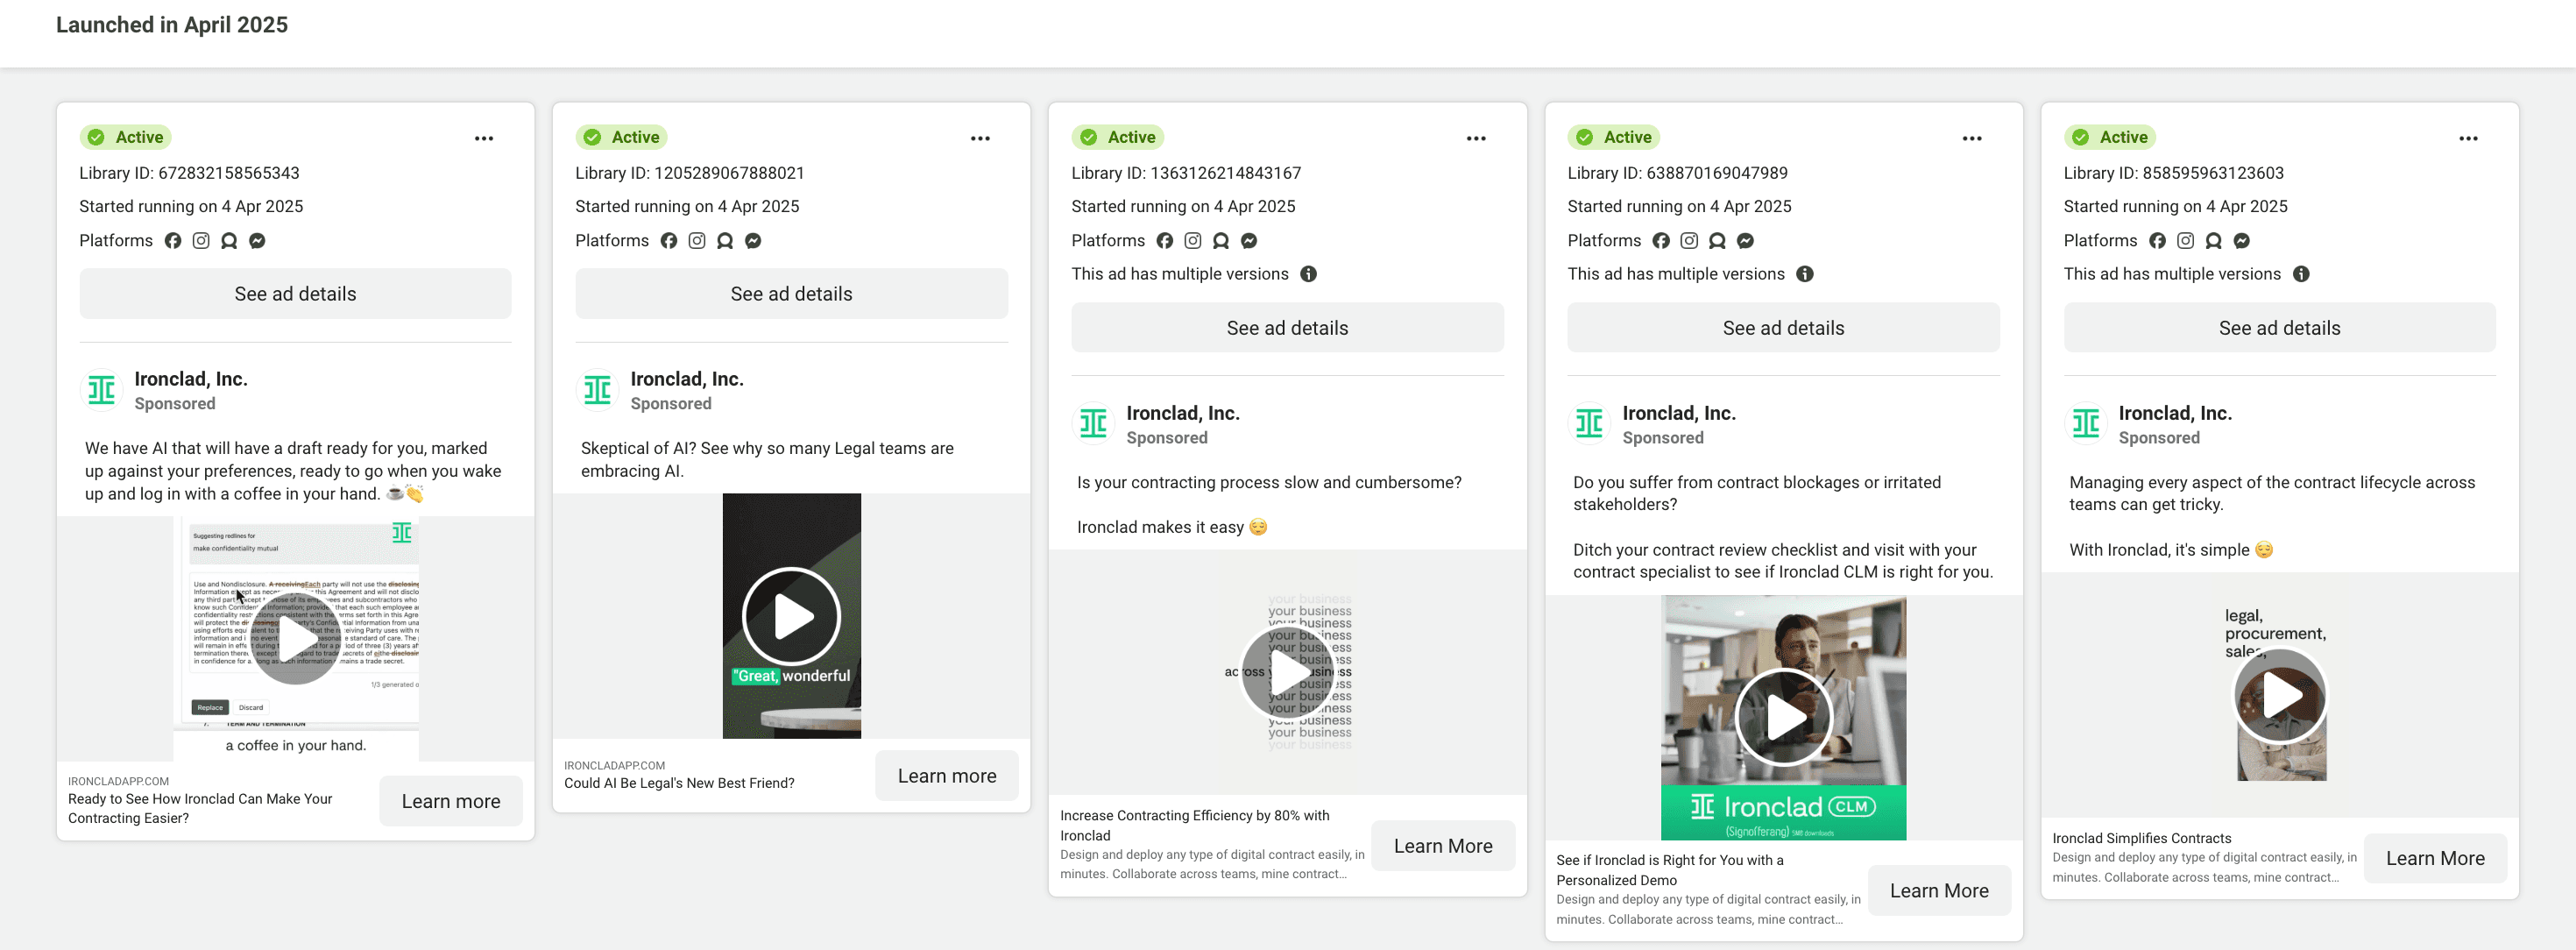
Task: See ad details for ad 1205289067888021
Action: 791,294
